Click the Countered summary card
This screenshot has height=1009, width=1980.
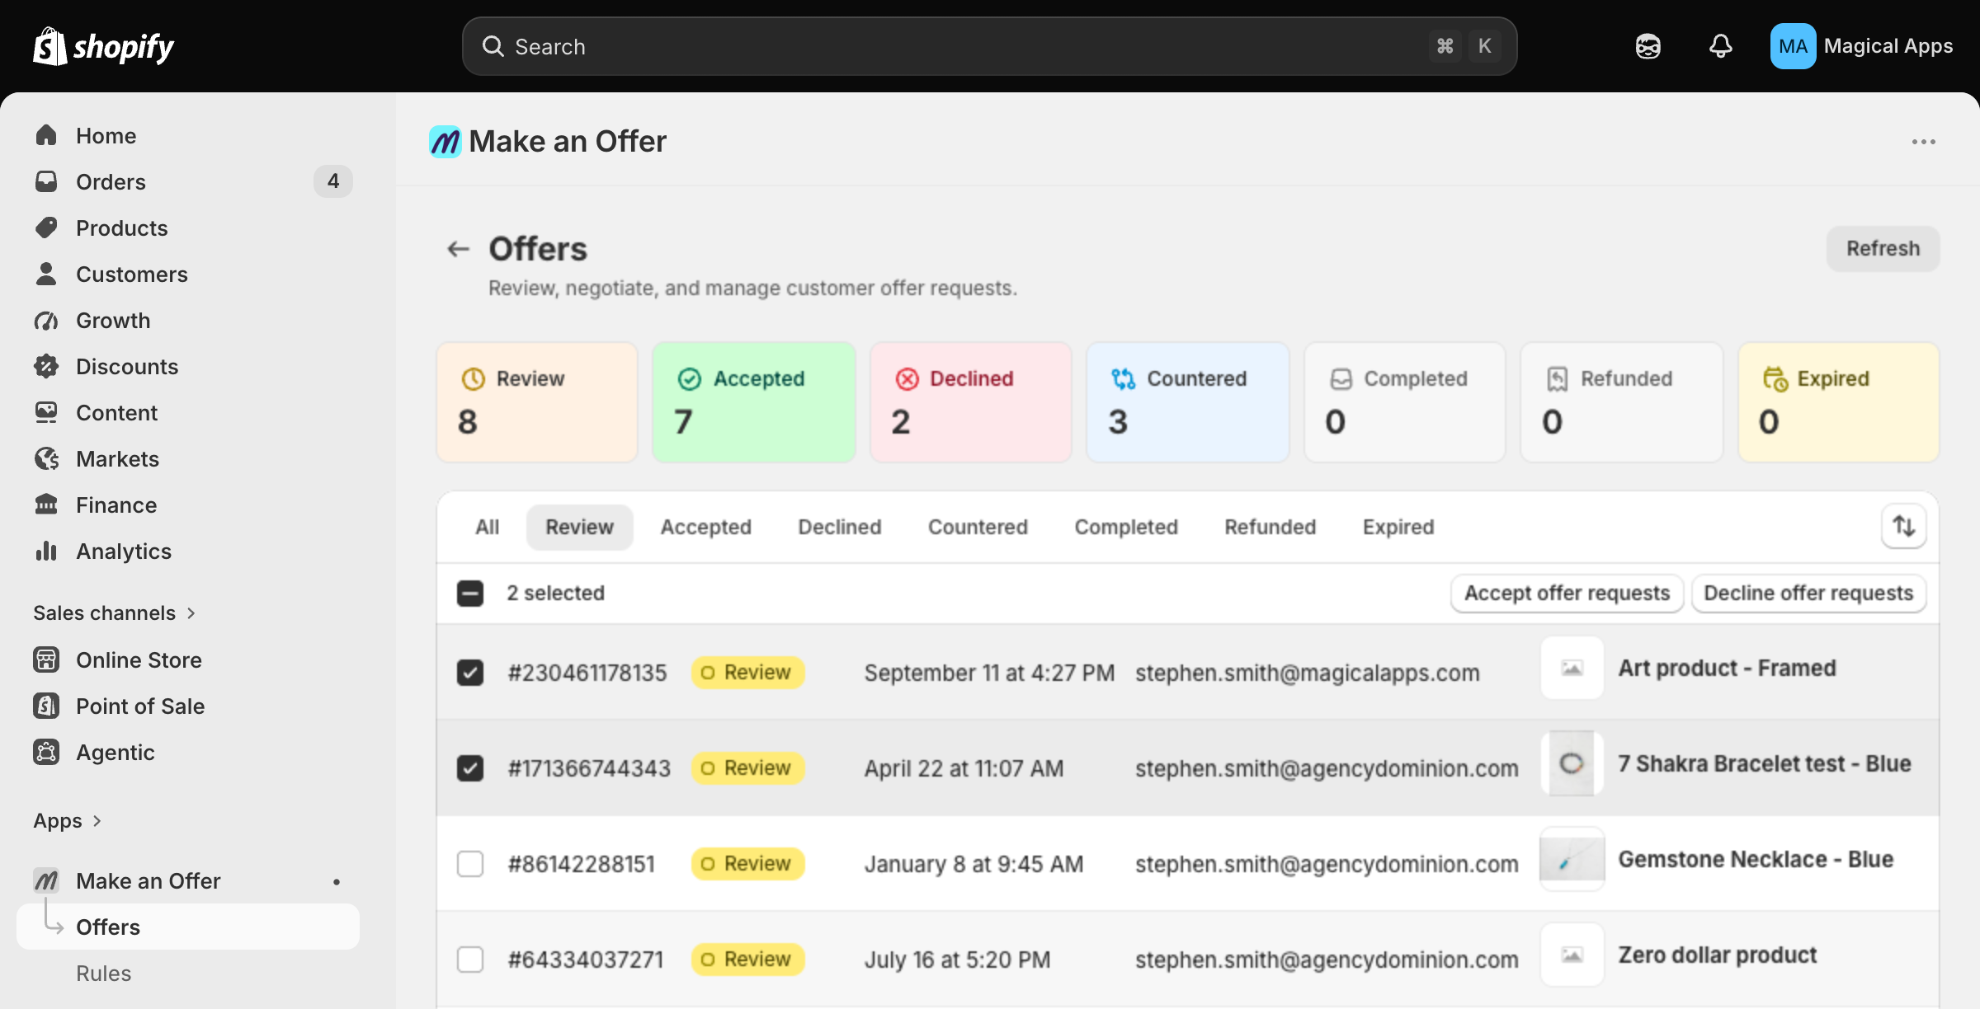coord(1187,401)
